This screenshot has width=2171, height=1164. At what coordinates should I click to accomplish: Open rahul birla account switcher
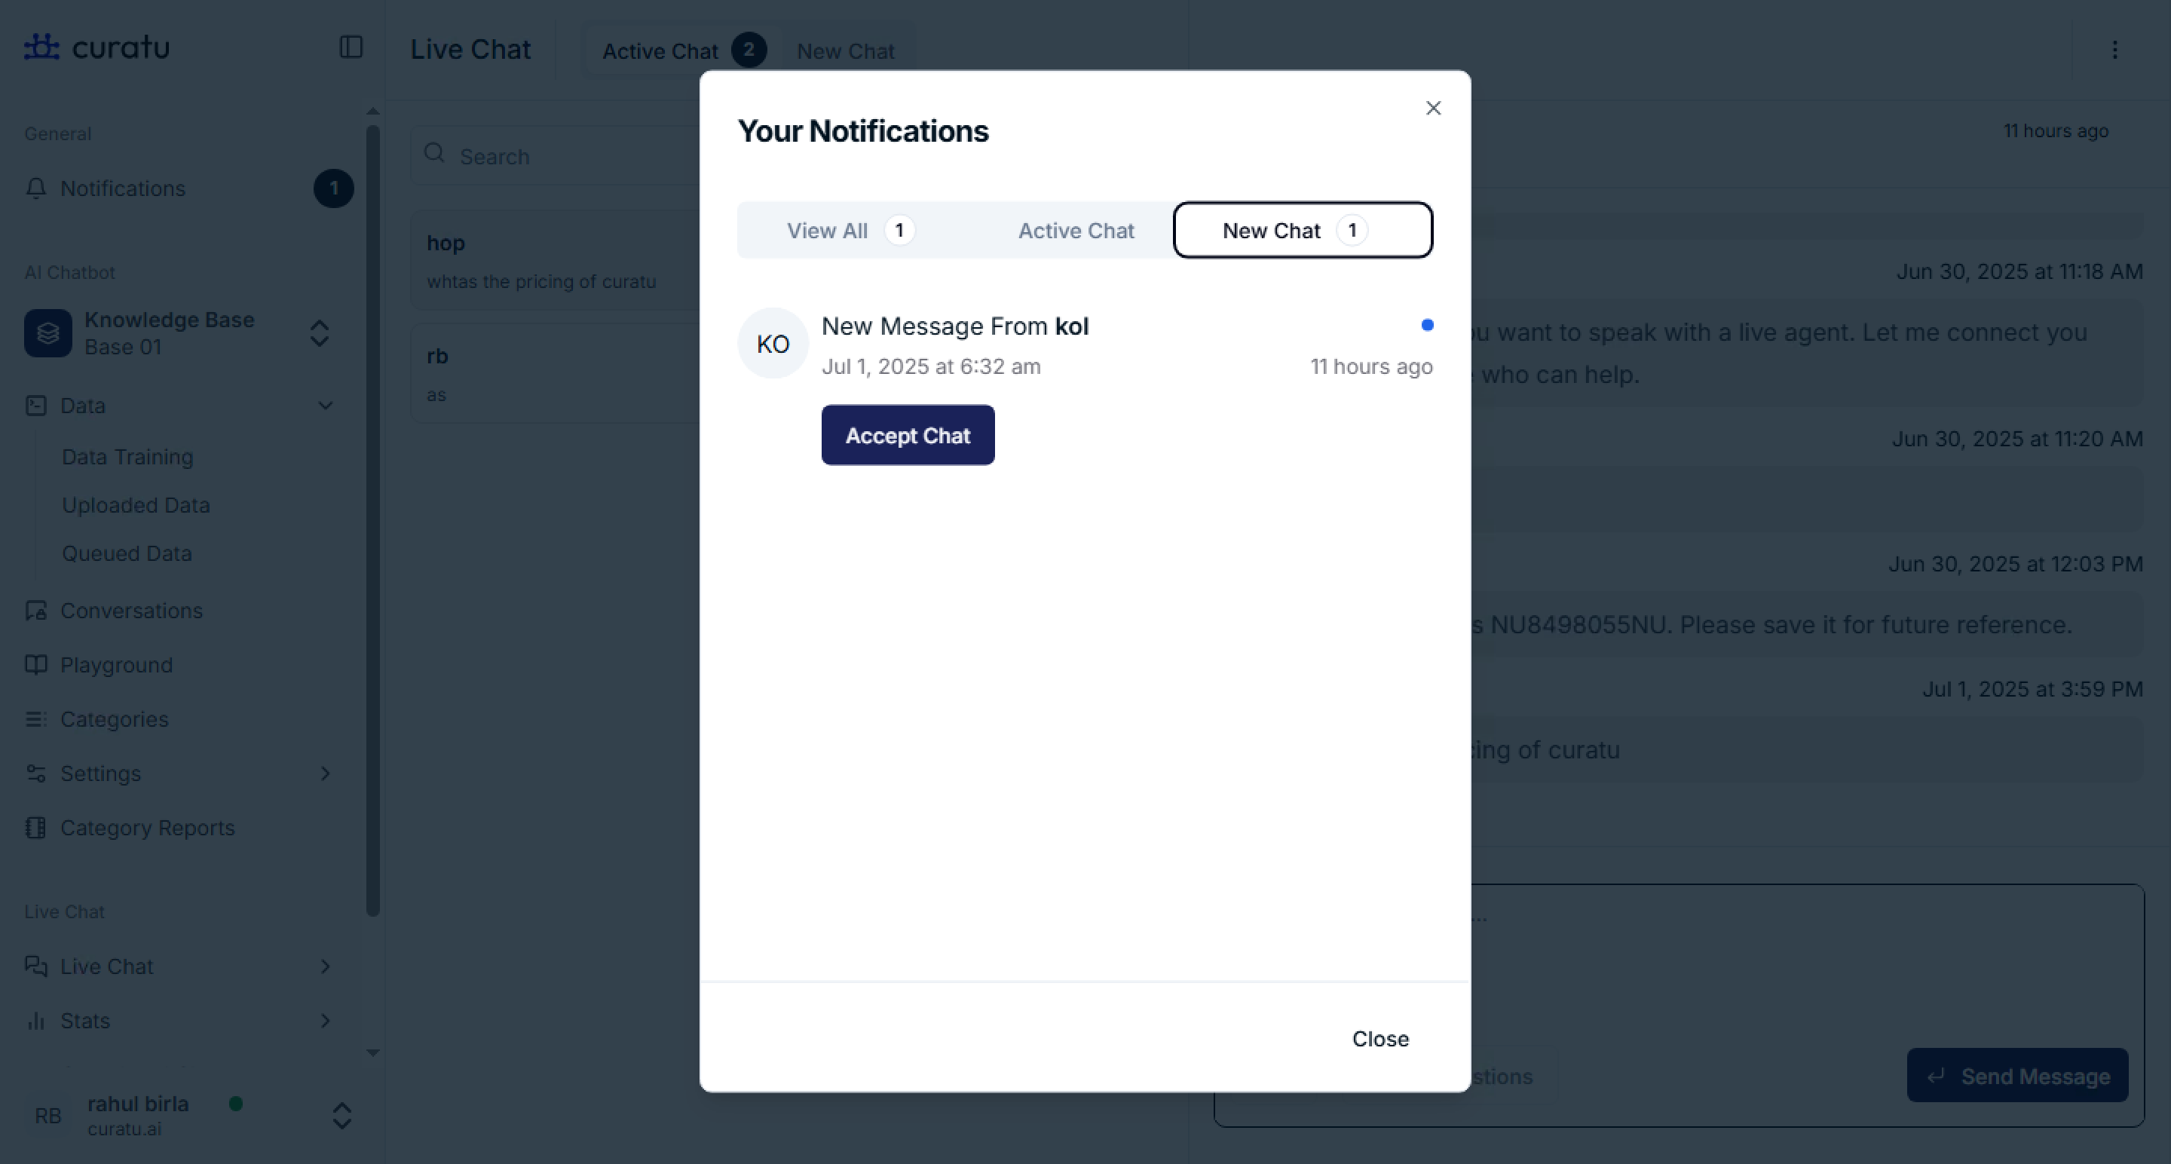[x=341, y=1116]
